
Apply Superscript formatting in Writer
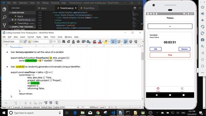(84, 42)
